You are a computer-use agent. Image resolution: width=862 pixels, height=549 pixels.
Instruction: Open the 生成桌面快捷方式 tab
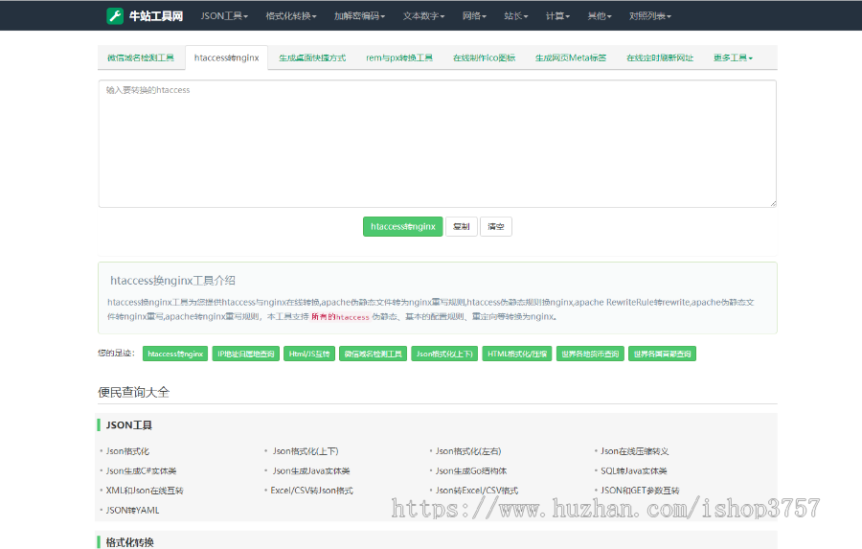312,57
